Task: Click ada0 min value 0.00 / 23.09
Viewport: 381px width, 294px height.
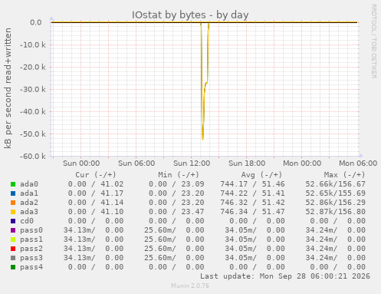Action: coord(176,184)
